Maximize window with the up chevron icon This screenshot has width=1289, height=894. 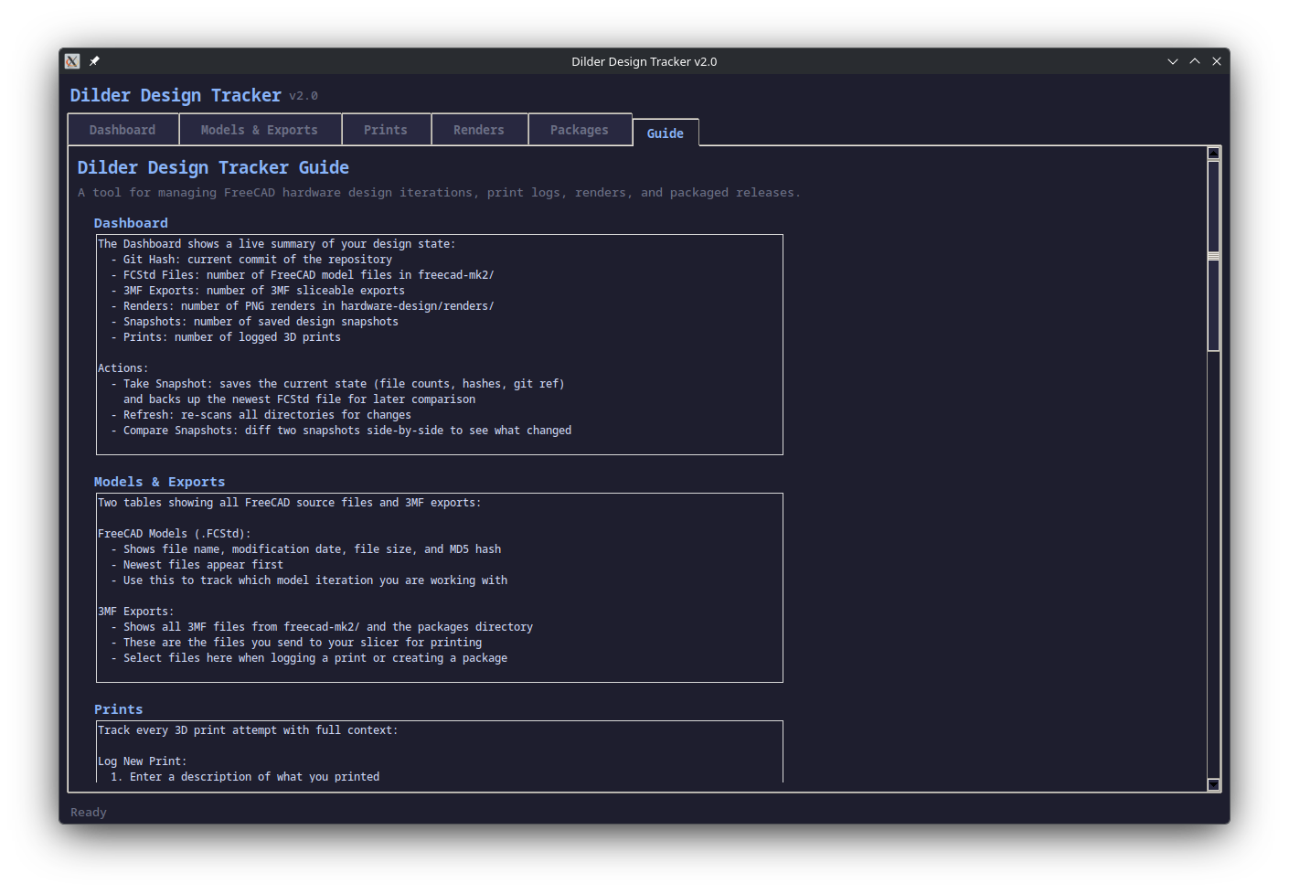[1195, 61]
